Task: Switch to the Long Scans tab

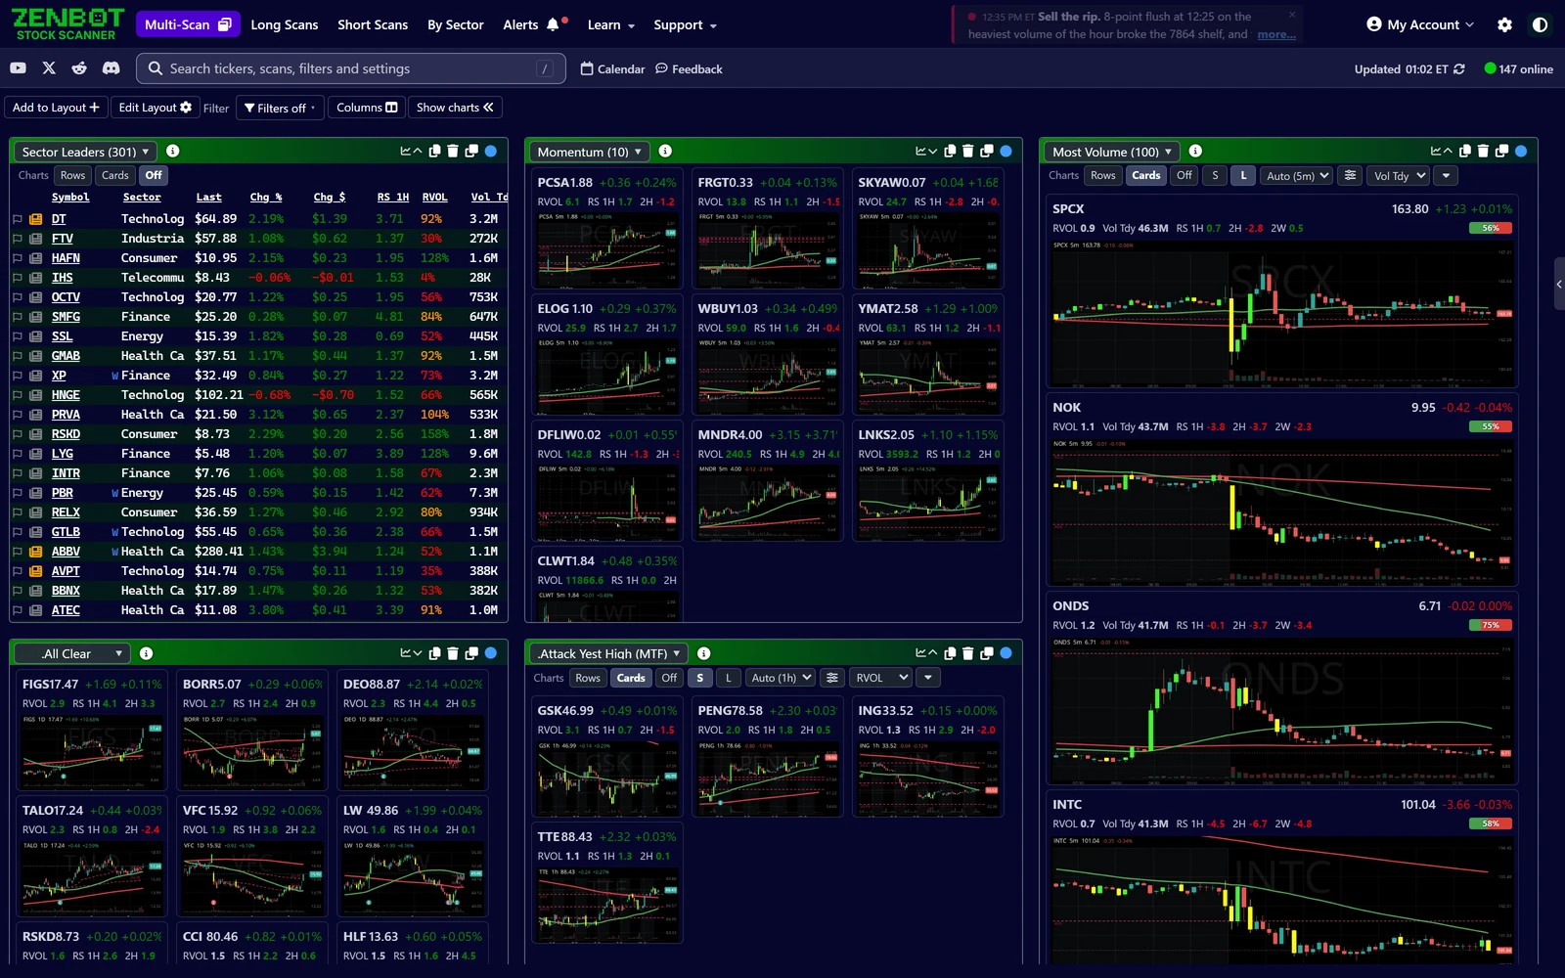Action: coord(285,24)
